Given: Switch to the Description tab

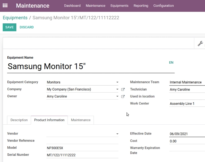Looking at the screenshot, I should coord(19,120).
